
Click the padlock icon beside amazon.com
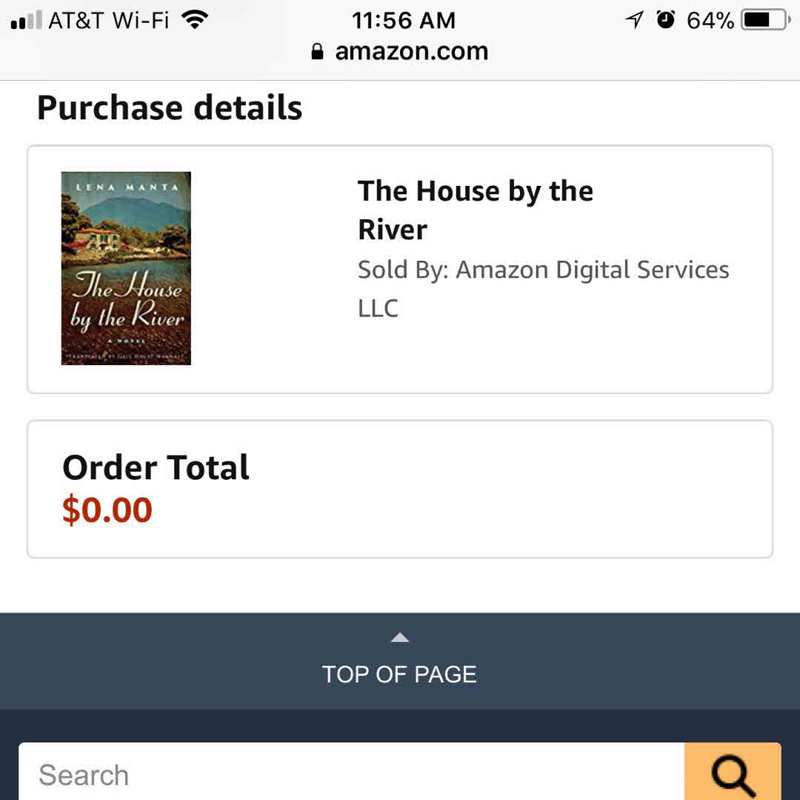tap(318, 51)
